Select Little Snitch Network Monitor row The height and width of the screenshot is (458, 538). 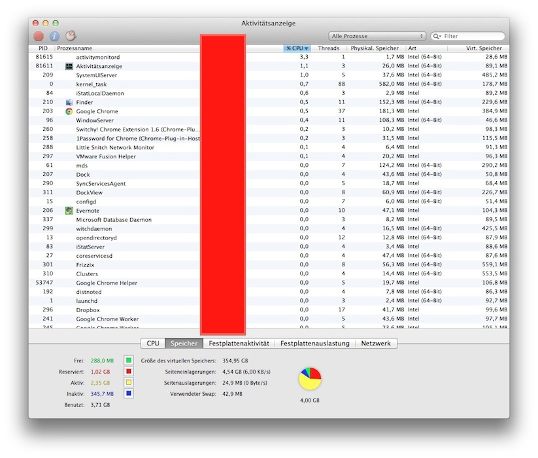[269, 147]
